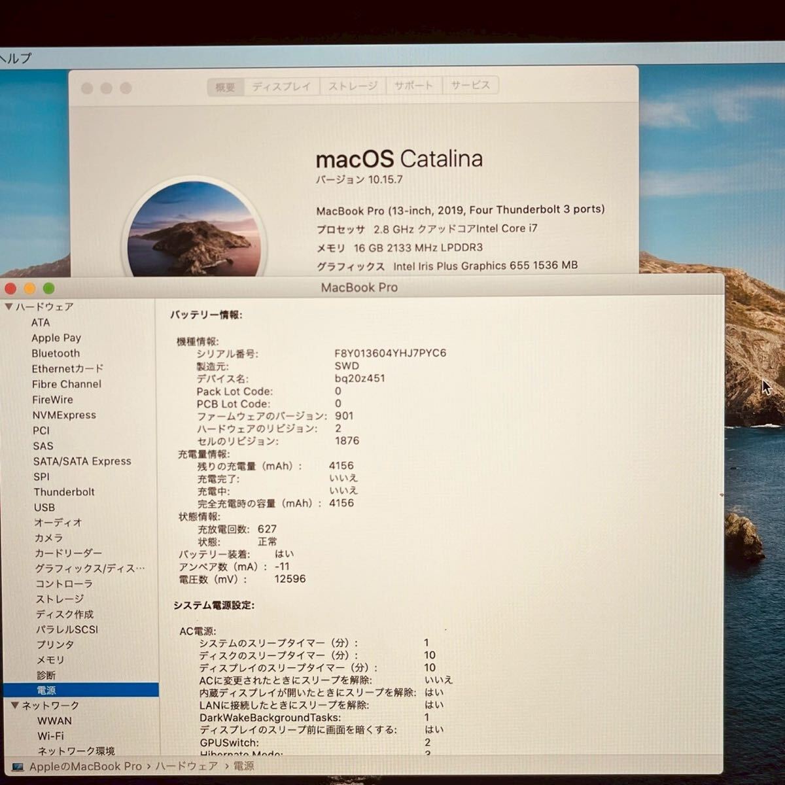The height and width of the screenshot is (785, 785).
Task: Select メモリ in the hardware sidebar
Action: point(50,660)
